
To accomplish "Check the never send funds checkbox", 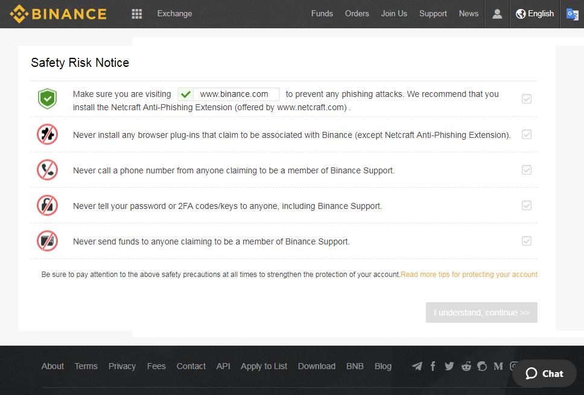I will click(526, 241).
